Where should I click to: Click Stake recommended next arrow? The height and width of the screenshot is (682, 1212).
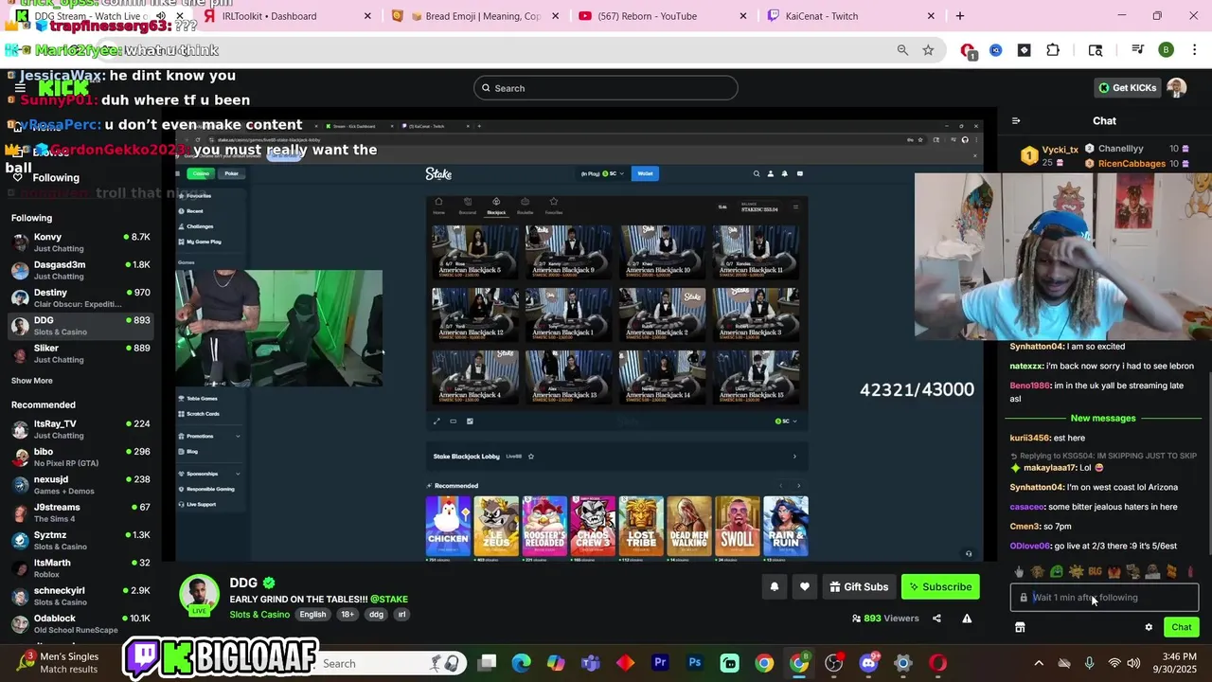coord(798,486)
